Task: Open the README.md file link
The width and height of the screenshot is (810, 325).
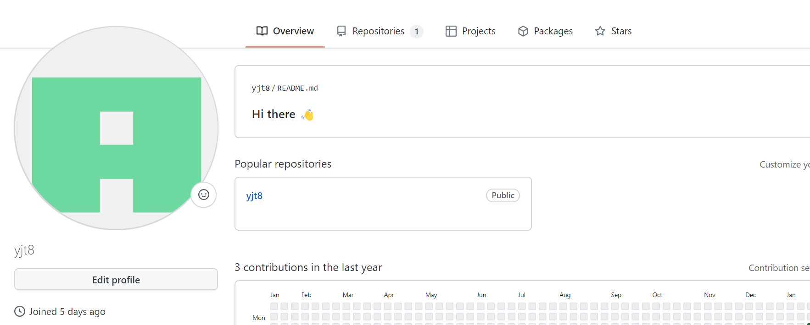Action: tap(297, 88)
